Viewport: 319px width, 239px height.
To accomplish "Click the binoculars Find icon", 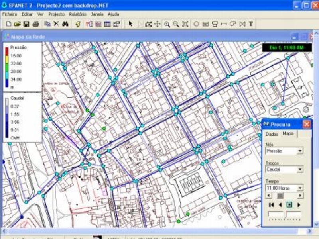I will click(x=65, y=24).
